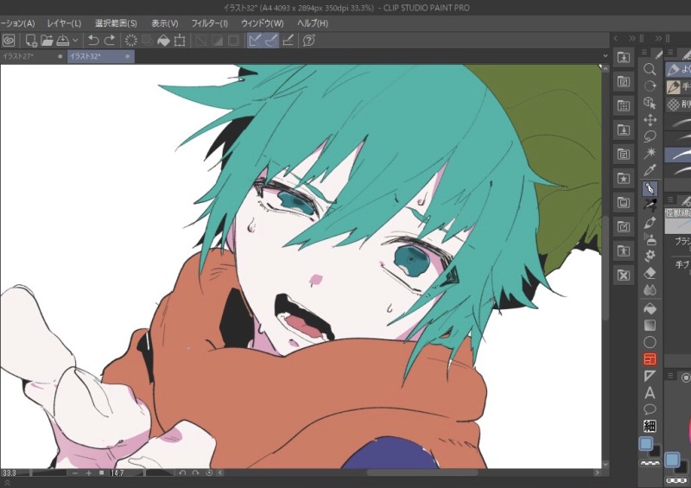Select the transparent color swatch
Image resolution: width=691 pixels, height=488 pixels.
[650, 463]
